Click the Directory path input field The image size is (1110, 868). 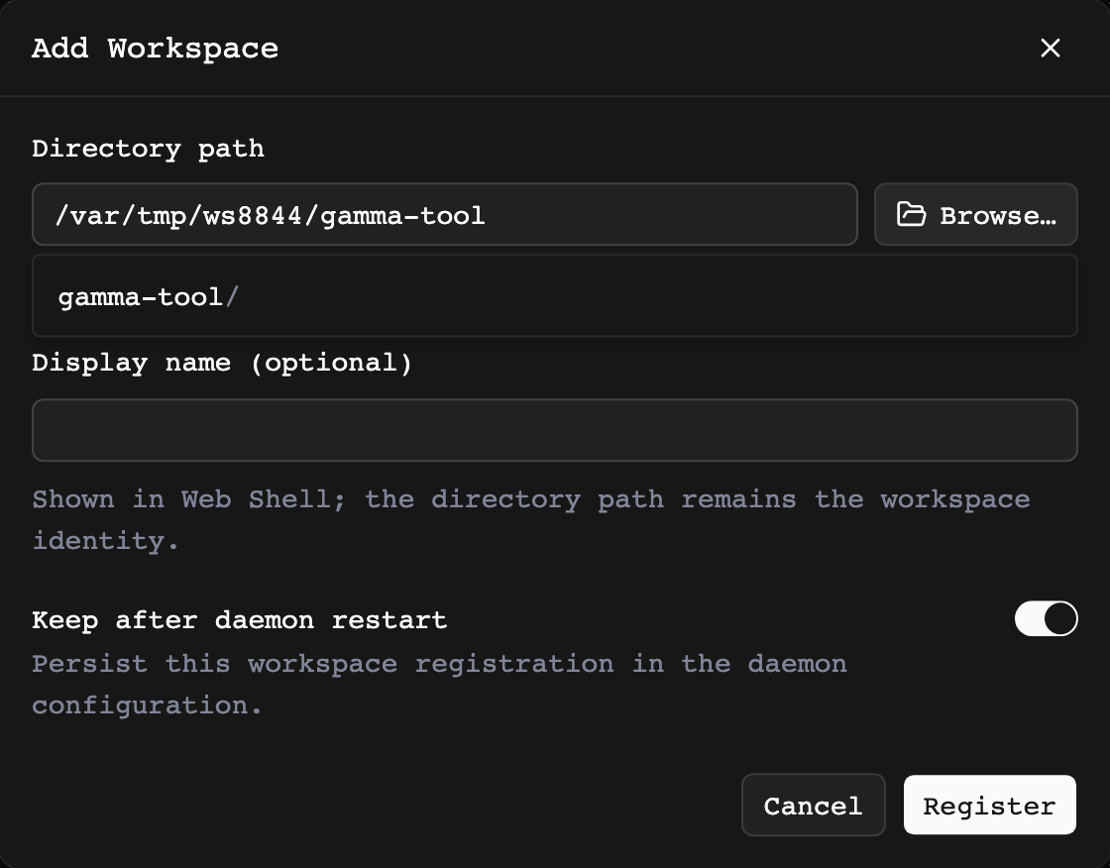click(445, 214)
